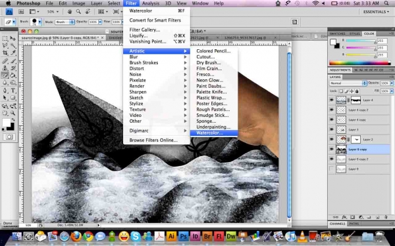The image size is (395, 246).
Task: Select Layer 0 copy thumbnail
Action: (x=341, y=150)
